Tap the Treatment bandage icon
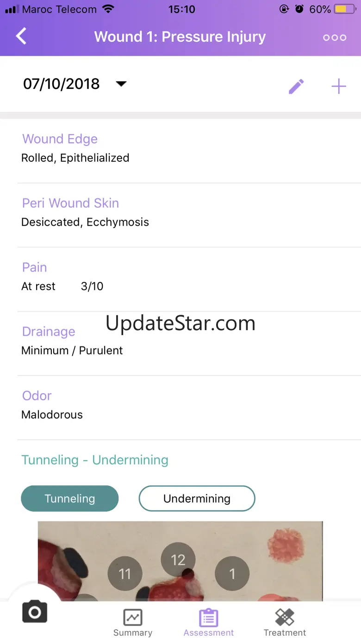361x643 pixels. pos(285,618)
